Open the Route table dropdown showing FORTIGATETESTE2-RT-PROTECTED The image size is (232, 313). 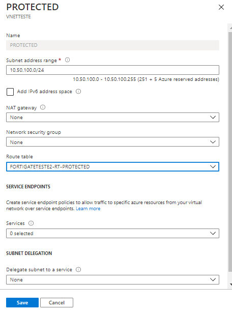point(113,167)
